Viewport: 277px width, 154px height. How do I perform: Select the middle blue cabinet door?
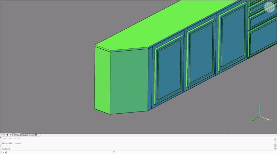pyautogui.click(x=201, y=53)
